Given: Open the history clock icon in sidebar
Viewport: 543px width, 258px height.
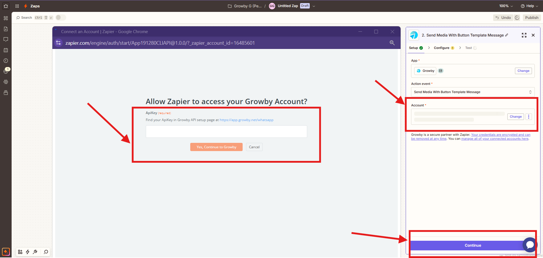Looking at the screenshot, I should point(6,61).
